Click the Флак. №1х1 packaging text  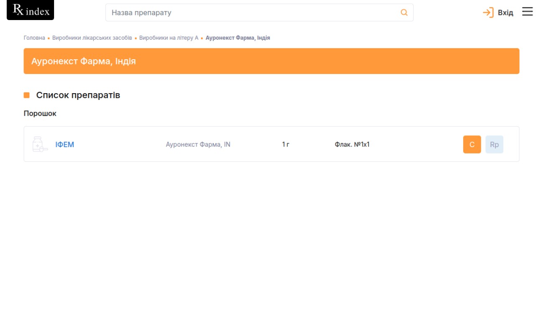(352, 145)
